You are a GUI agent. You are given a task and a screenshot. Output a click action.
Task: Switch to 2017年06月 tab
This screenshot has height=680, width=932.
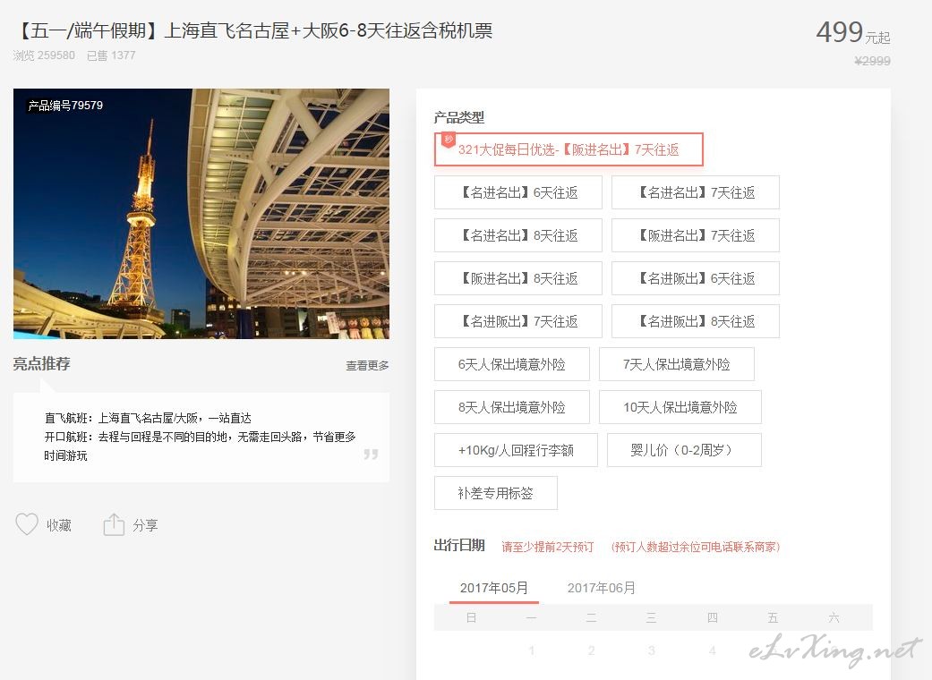601,588
